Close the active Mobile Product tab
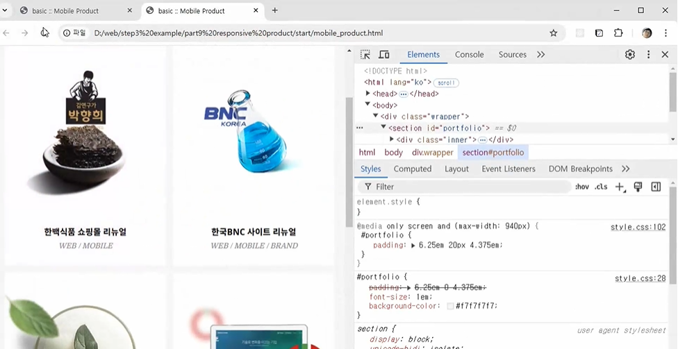The width and height of the screenshot is (678, 349). click(x=256, y=10)
